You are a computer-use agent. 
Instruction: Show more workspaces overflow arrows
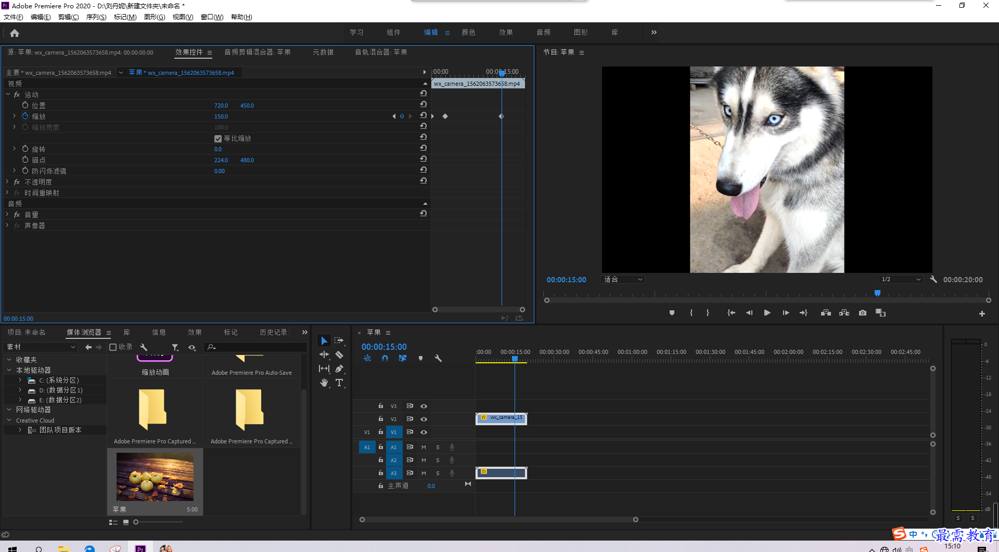[x=654, y=32]
